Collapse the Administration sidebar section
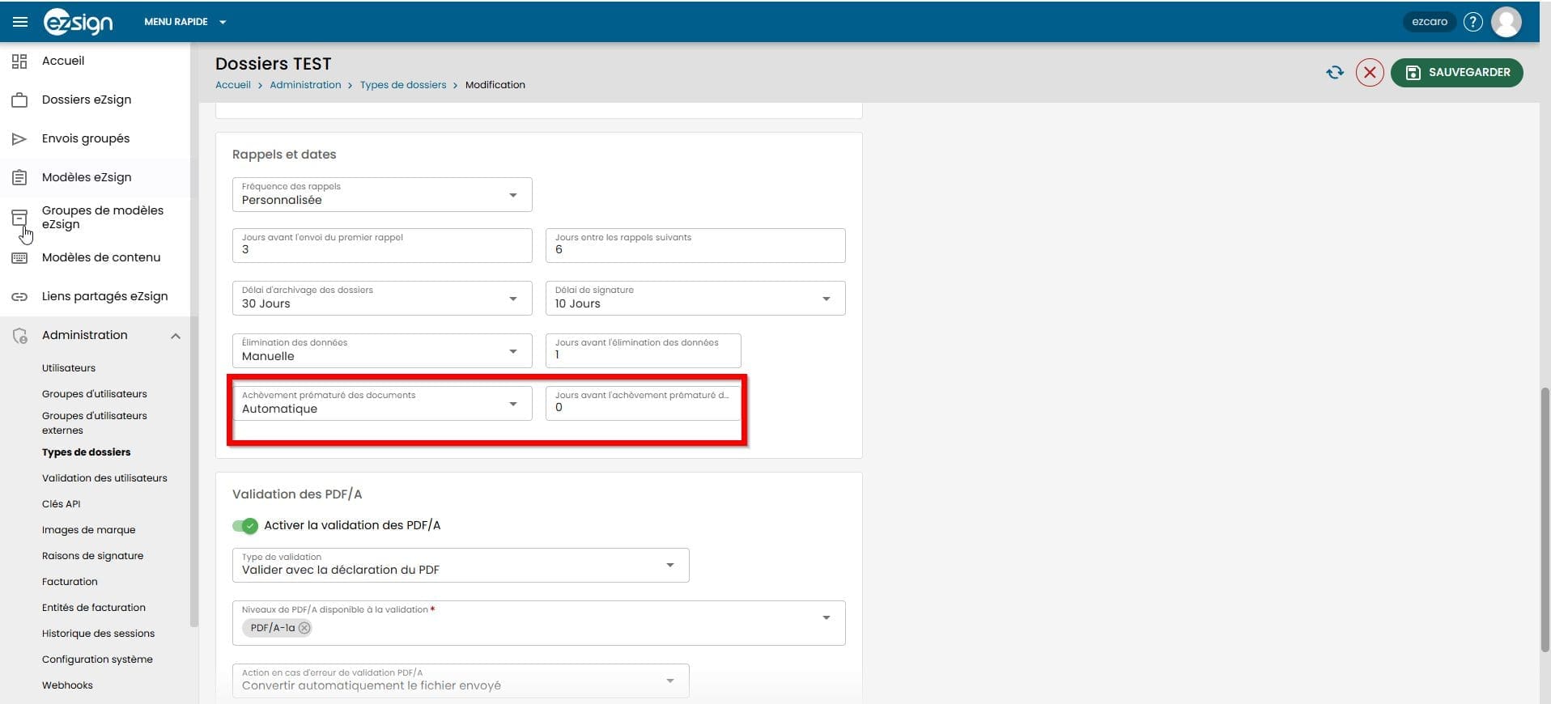The width and height of the screenshot is (1551, 704). click(176, 336)
